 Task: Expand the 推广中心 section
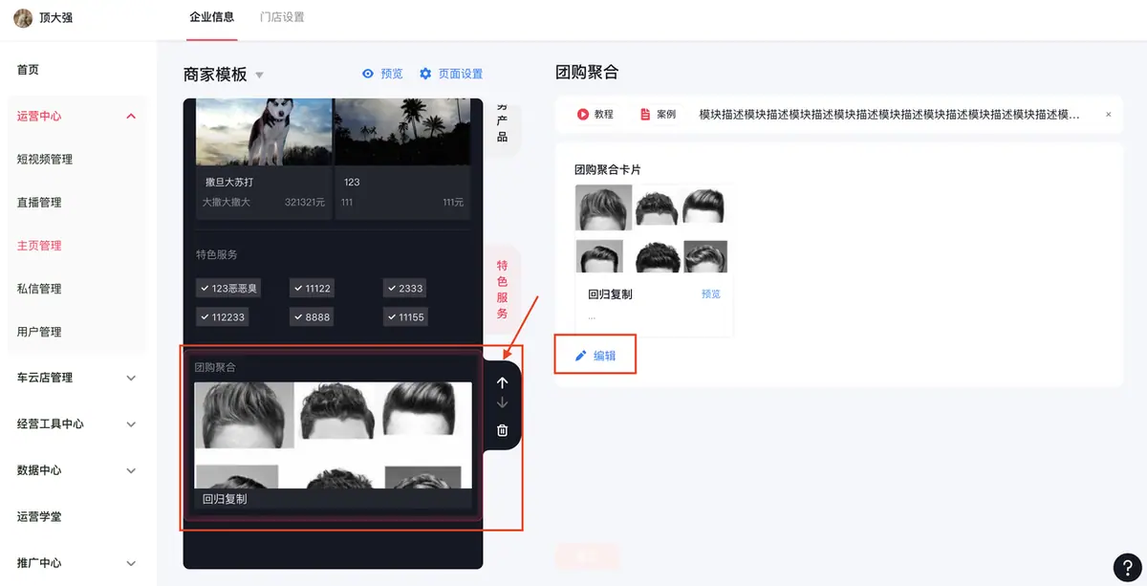(131, 563)
